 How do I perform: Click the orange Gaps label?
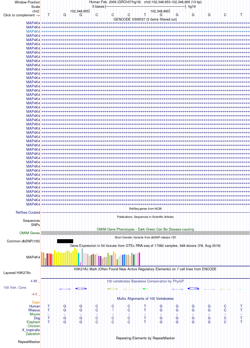(x=36, y=302)
